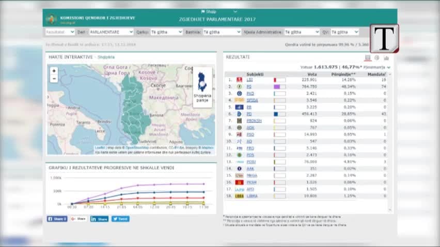Switch results to bar chart view
This screenshot has height=247, width=440.
[386, 58]
